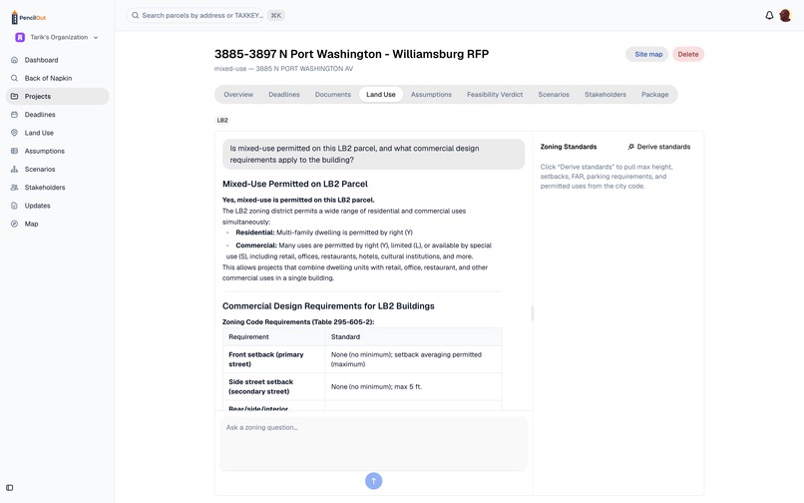Click heading Commercial Design Requirements for LB2 Buildings
Screen dimensions: 804x503
[x=328, y=306]
